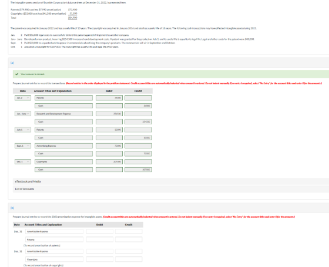Viewport: 329px width, 267px height.
Task: Click the debit field in Oct. 1 Copyrights row
Action: pos(109,161)
